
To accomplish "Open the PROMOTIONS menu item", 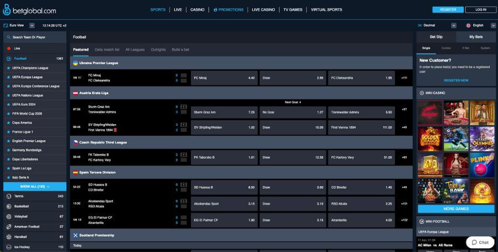I will 229,10.
